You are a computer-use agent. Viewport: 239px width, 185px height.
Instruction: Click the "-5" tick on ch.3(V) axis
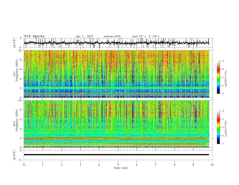tap(20, 160)
